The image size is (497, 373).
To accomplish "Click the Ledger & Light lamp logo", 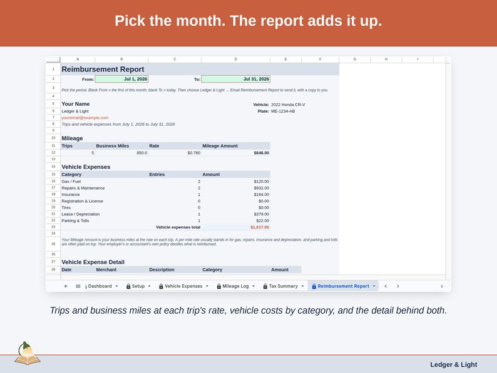I will (28, 354).
